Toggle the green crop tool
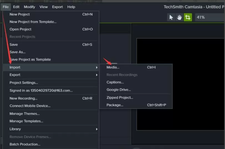The height and width of the screenshot is (149, 225). [x=188, y=17]
